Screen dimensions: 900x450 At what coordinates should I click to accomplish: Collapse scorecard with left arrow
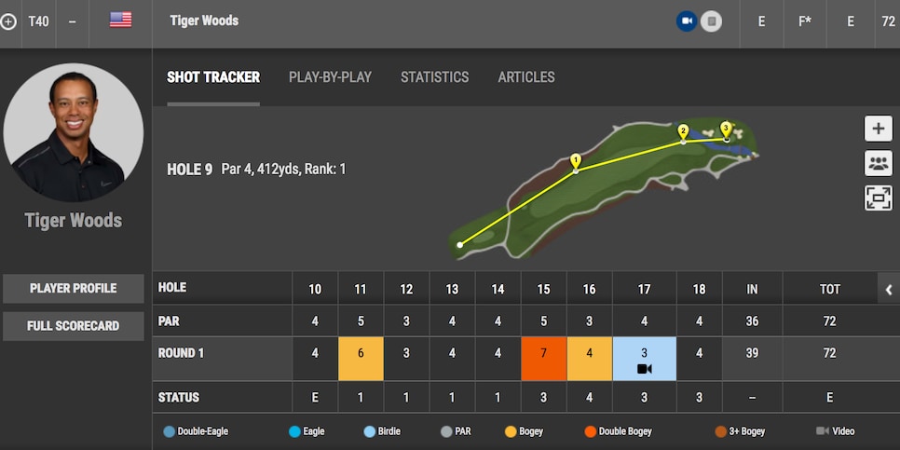coord(889,290)
